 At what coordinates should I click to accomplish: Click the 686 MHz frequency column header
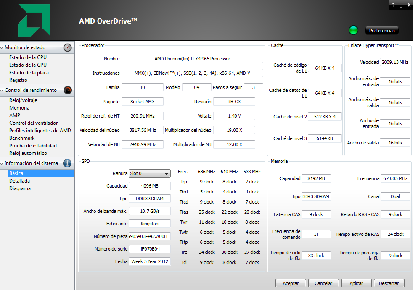[x=206, y=172]
